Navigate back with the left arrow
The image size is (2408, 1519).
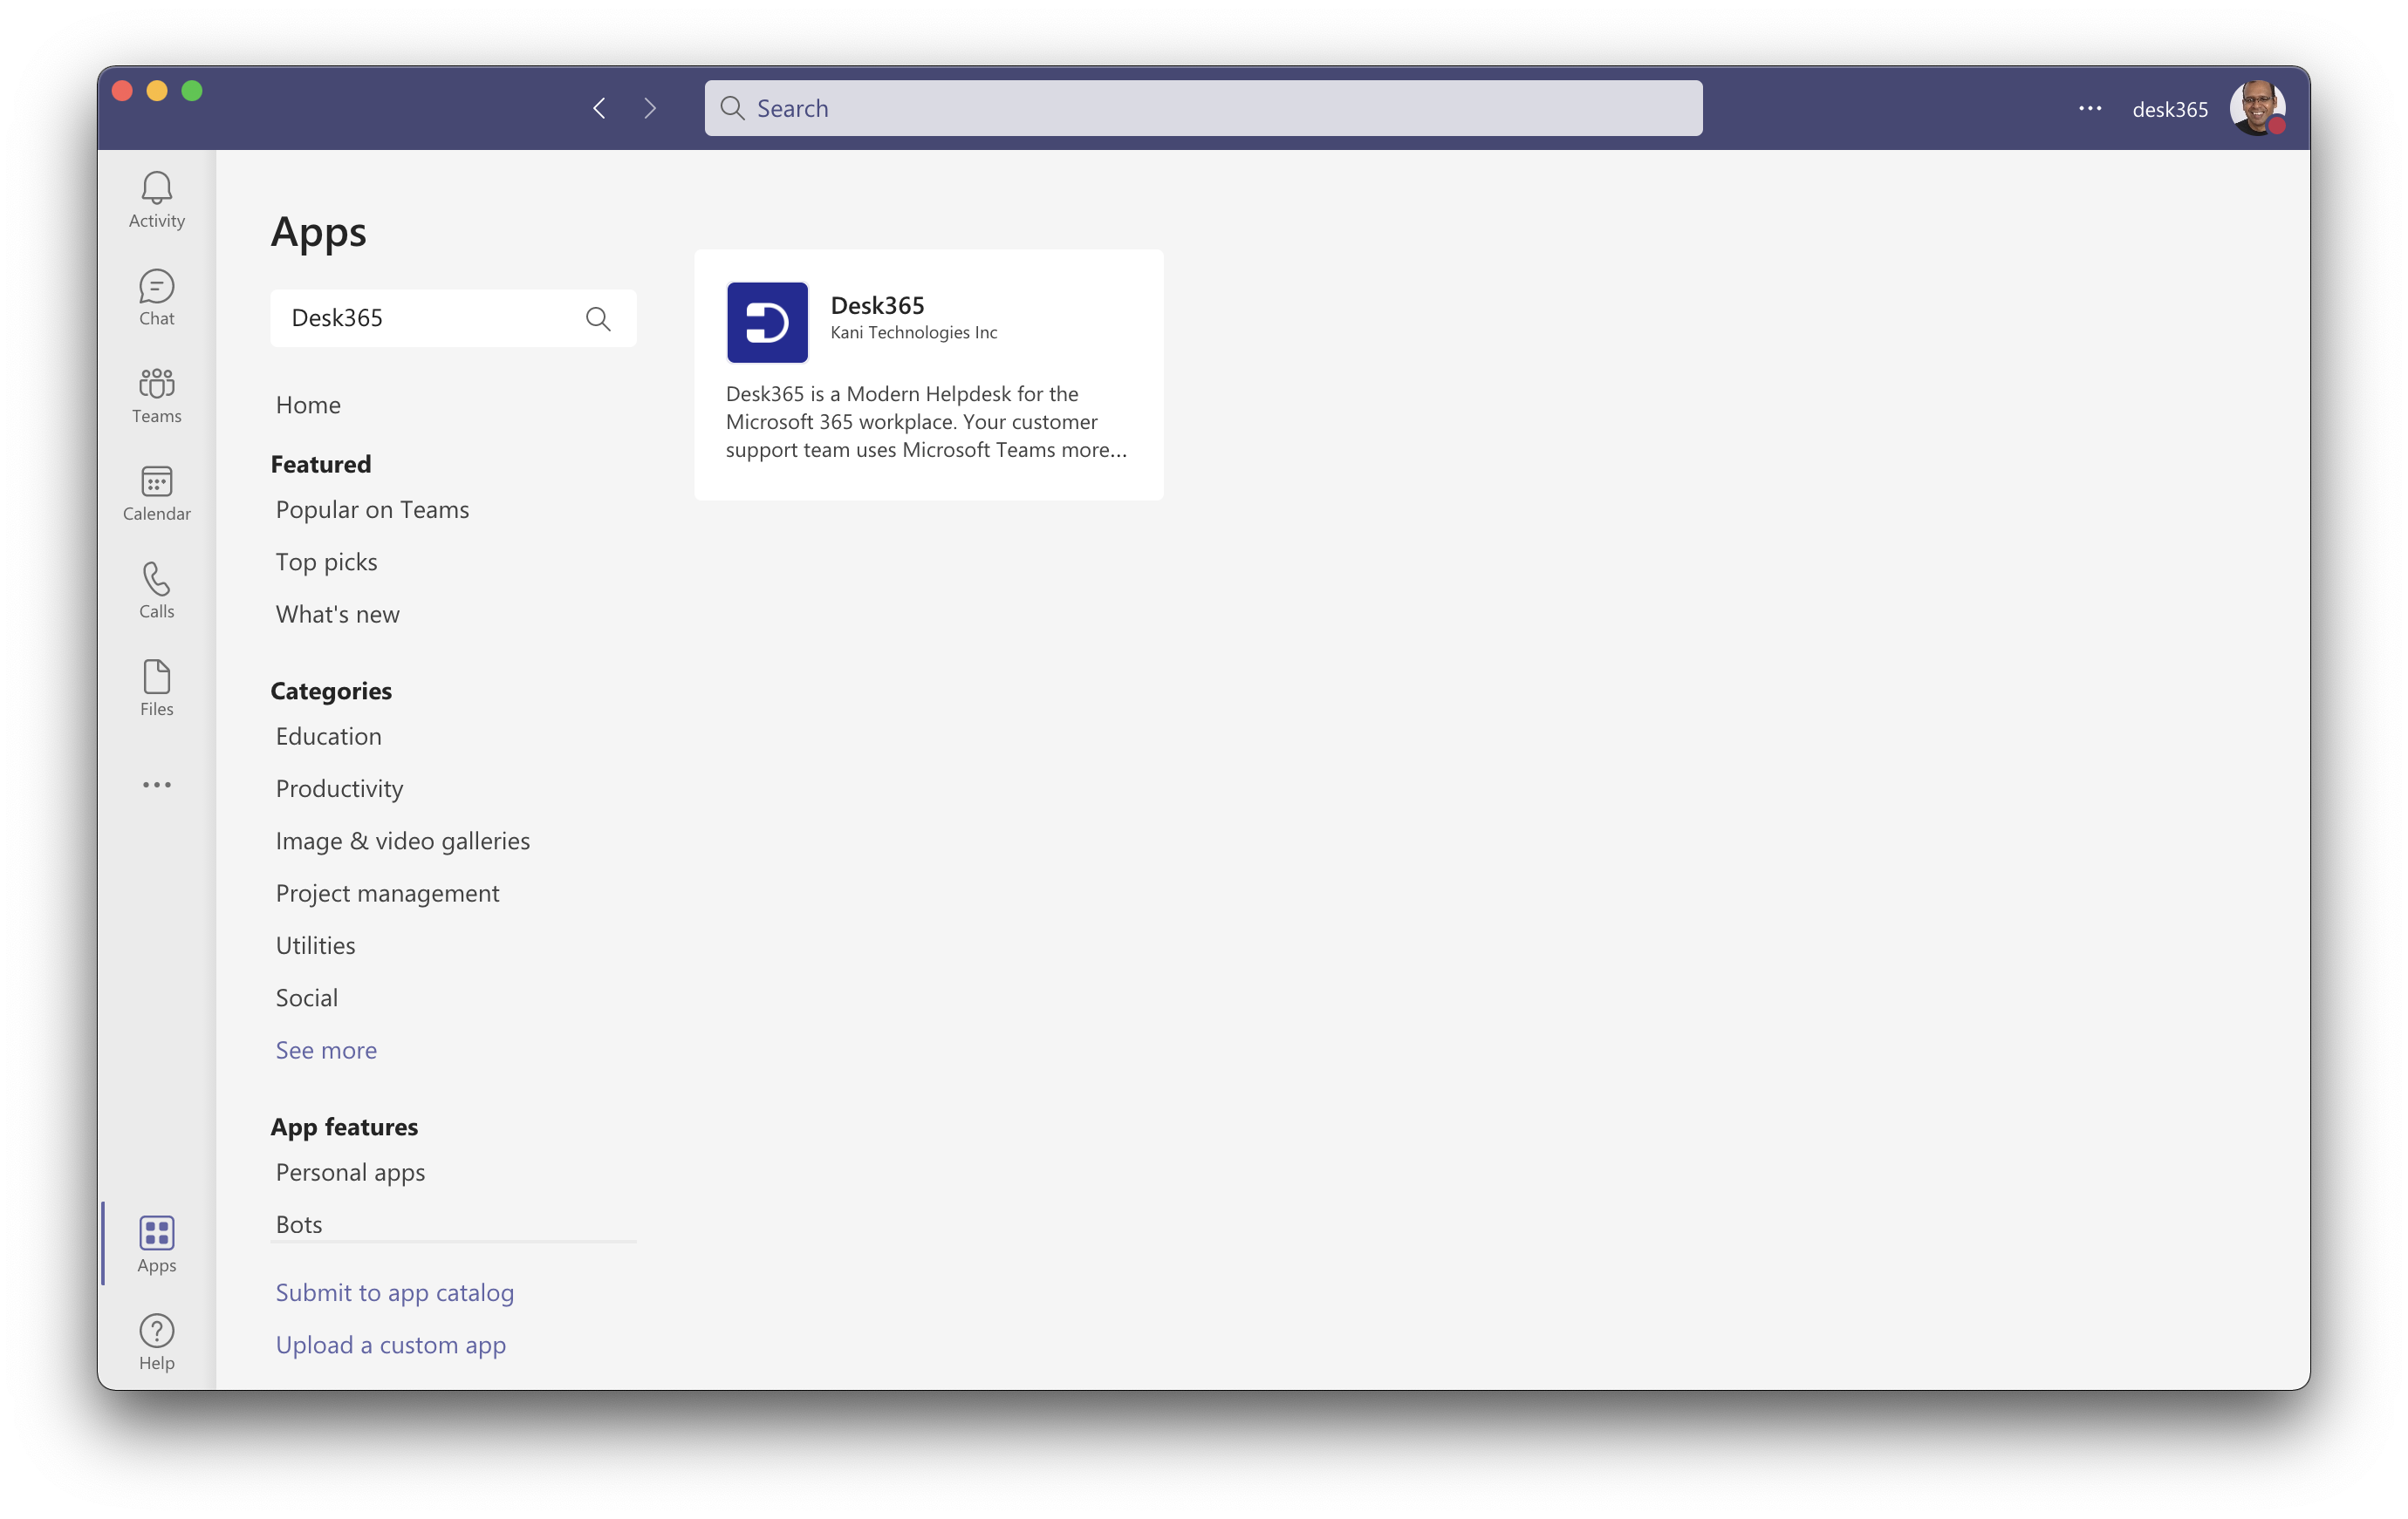[x=599, y=108]
